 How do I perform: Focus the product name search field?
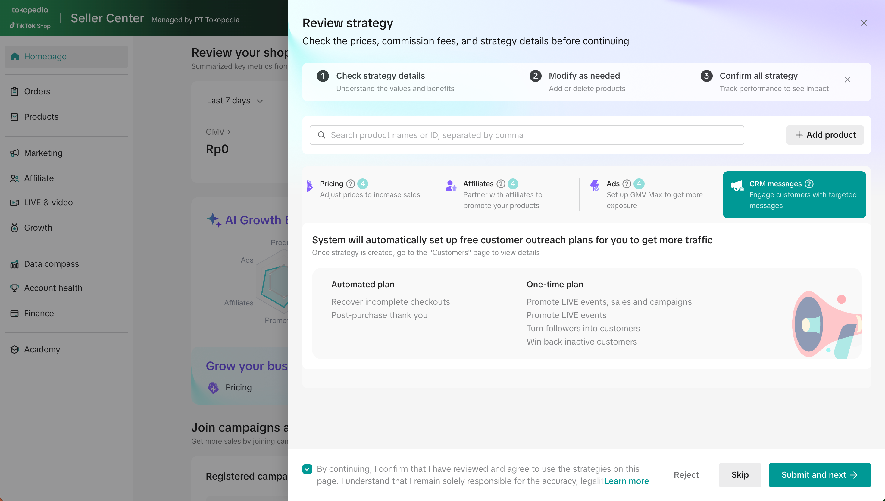(x=530, y=135)
